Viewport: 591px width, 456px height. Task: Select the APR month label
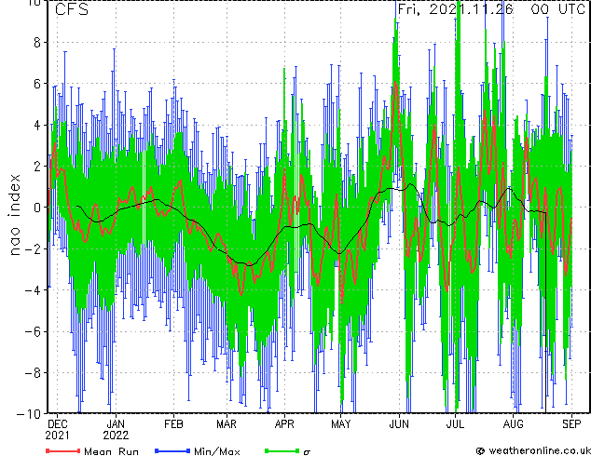point(284,424)
